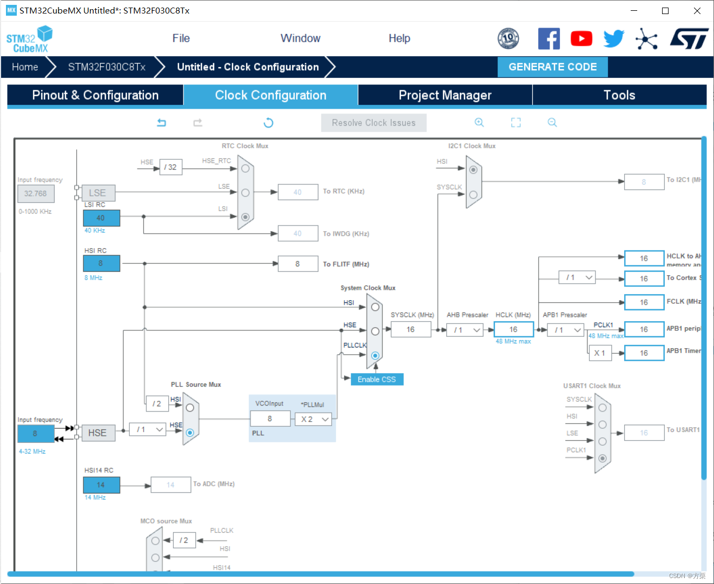Viewport: 714px width, 584px height.
Task: Click the HSE input frequency field
Action: 36,434
